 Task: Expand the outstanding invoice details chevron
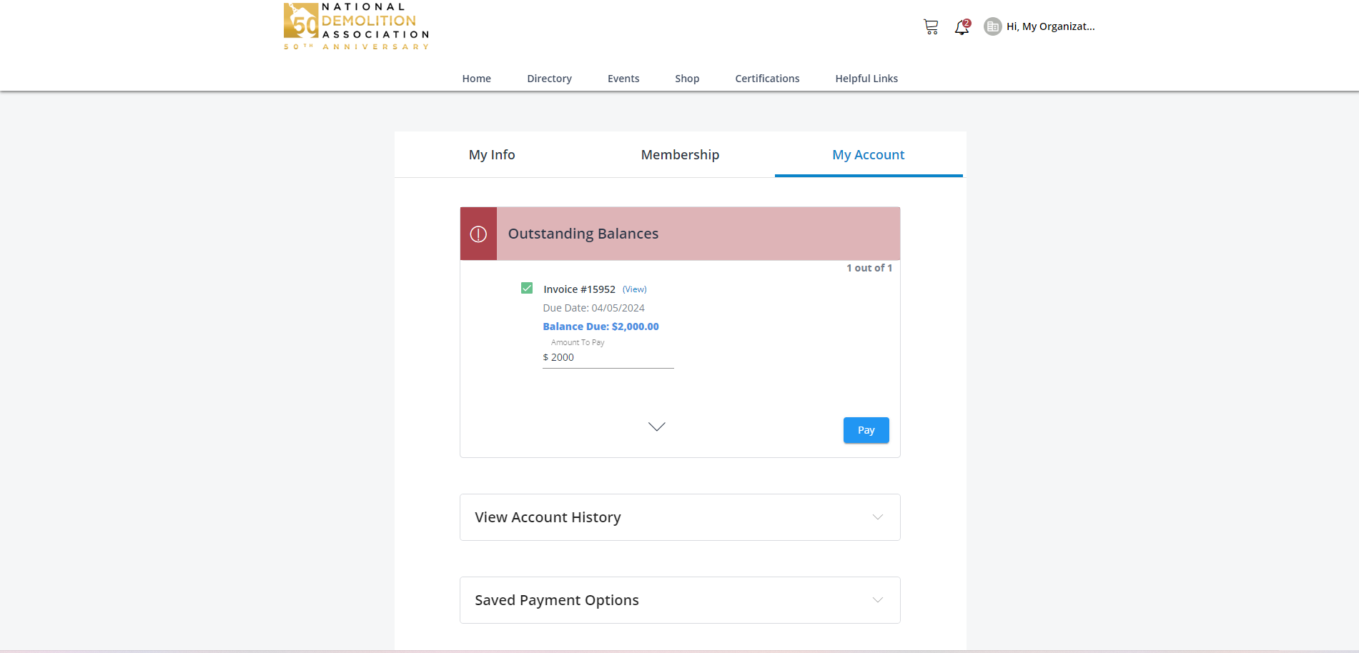coord(656,427)
